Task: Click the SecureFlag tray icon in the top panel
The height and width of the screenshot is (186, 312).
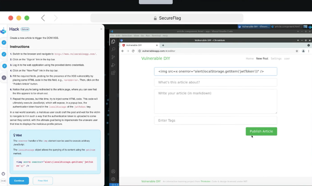Action: pyautogui.click(x=310, y=26)
